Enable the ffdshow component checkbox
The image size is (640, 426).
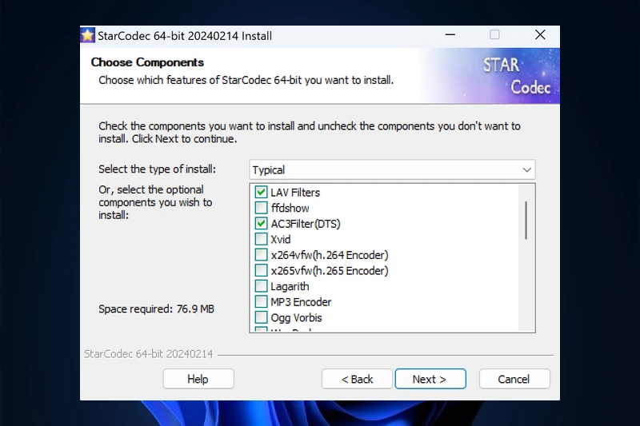[x=261, y=209]
